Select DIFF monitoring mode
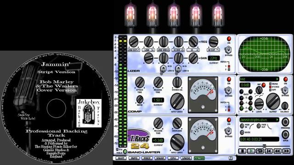Viewport: 294px width, 165px height. pyautogui.click(x=271, y=90)
